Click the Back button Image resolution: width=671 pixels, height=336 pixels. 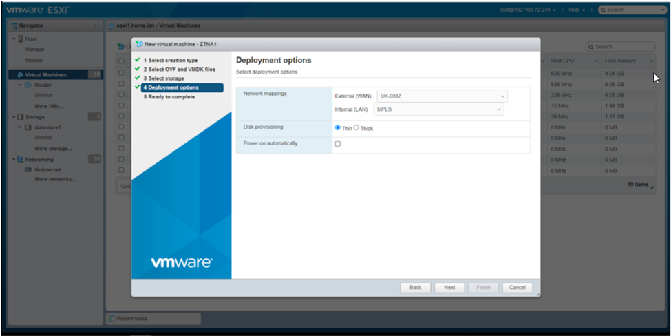(x=416, y=288)
